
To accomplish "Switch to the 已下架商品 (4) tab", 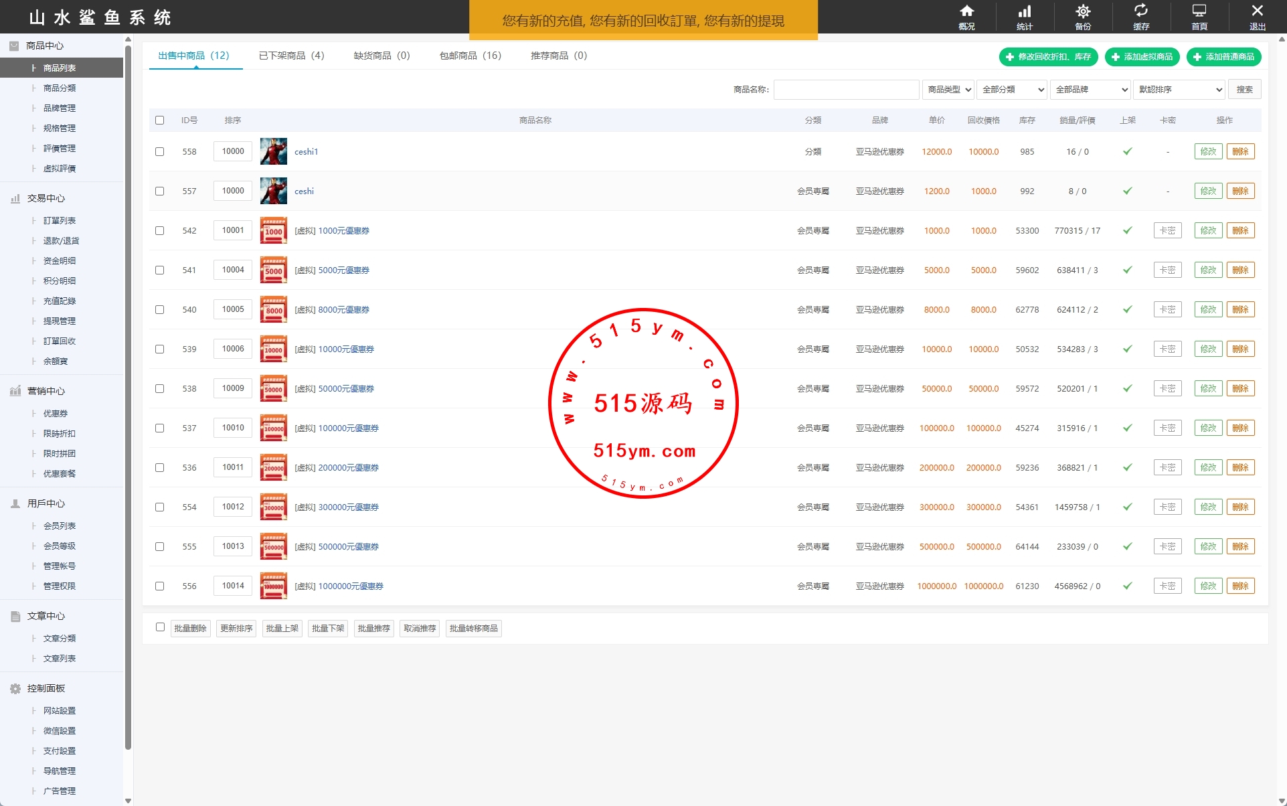I will [291, 56].
